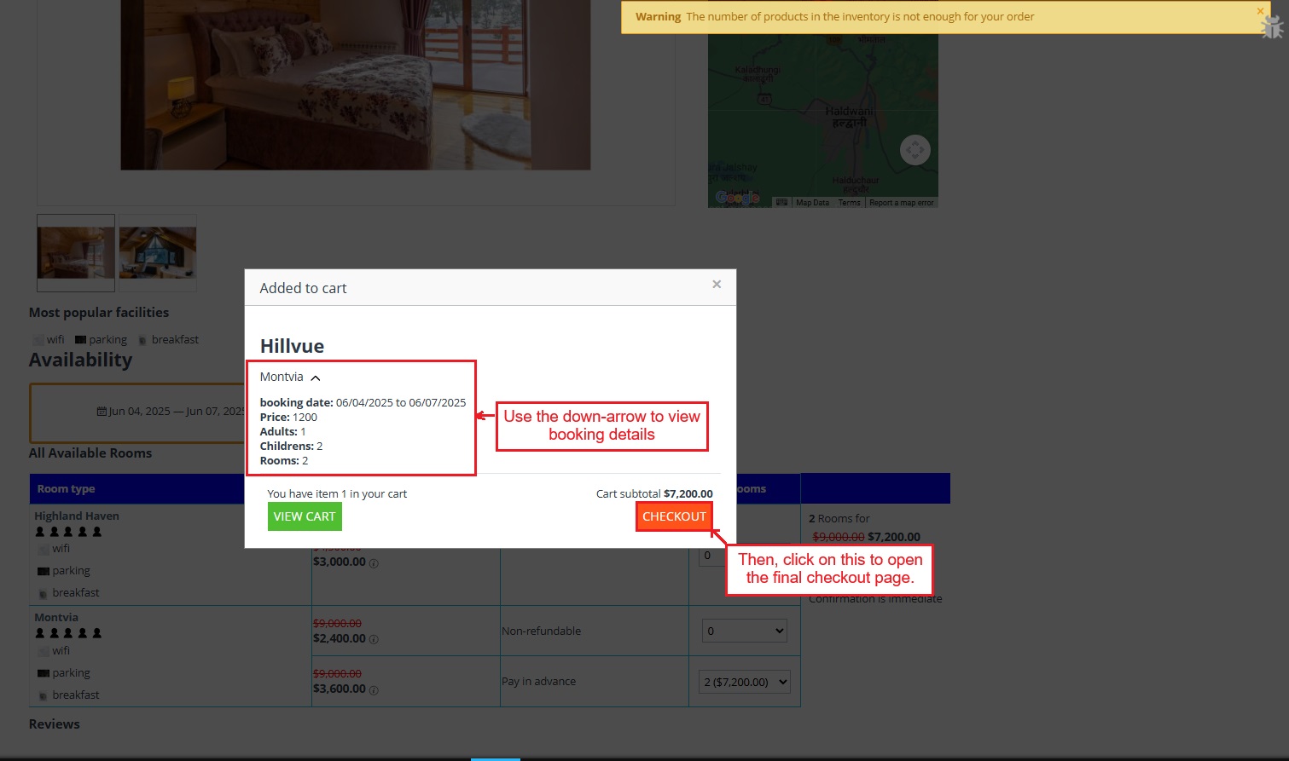Select the first bedroom thumbnail
The height and width of the screenshot is (761, 1289).
coord(76,253)
